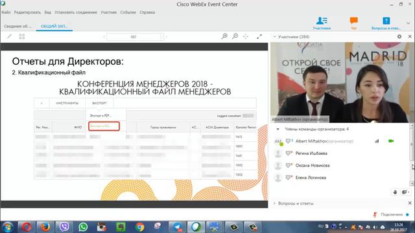The height and width of the screenshot is (233, 415).
Task: Click Albert Miftakhov's signal strength icon
Action: [377, 141]
